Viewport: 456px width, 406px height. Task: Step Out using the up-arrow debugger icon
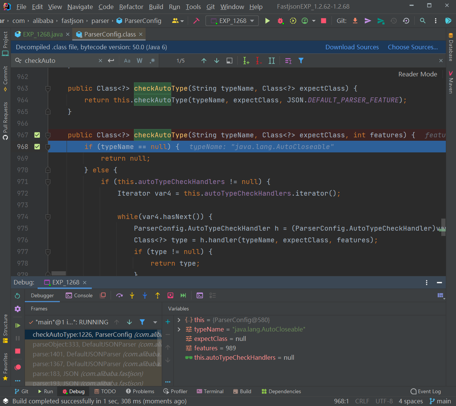tap(158, 295)
